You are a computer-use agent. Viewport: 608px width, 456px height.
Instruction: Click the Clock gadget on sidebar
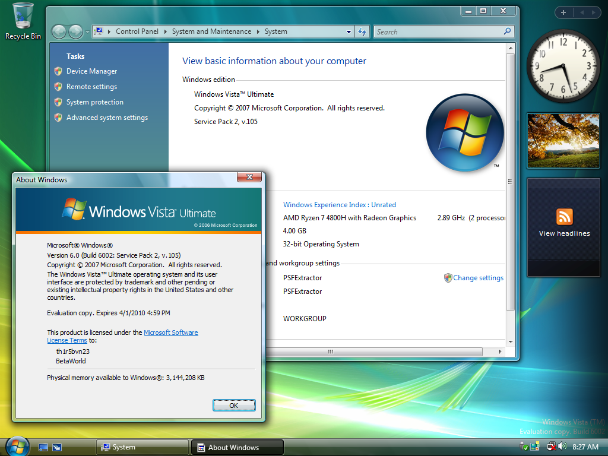[563, 66]
